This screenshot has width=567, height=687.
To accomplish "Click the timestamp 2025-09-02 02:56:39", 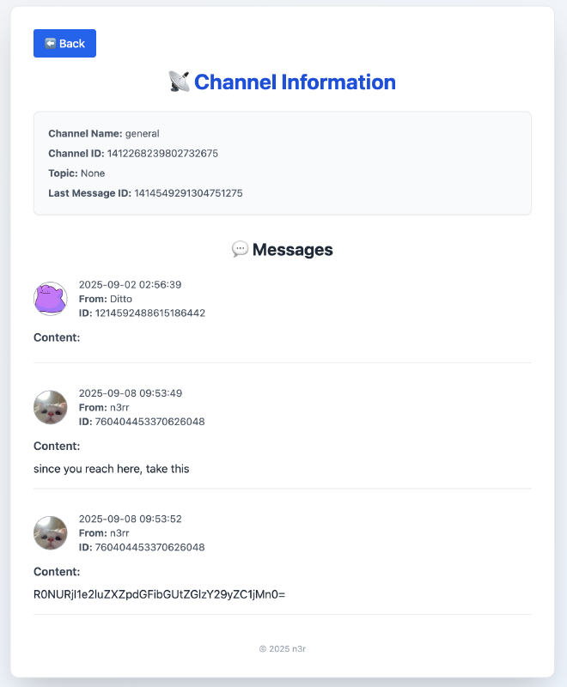I will click(x=130, y=285).
